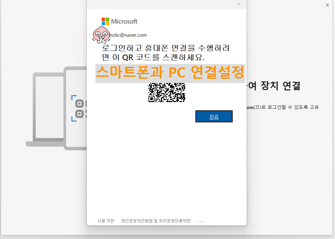Click the Microsoft four-square logo
This screenshot has height=239, width=335.
[106, 21]
